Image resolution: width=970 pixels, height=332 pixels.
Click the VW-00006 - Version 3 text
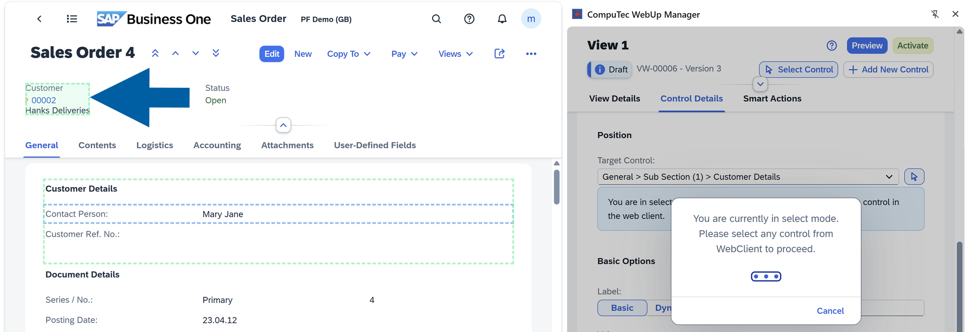click(679, 69)
